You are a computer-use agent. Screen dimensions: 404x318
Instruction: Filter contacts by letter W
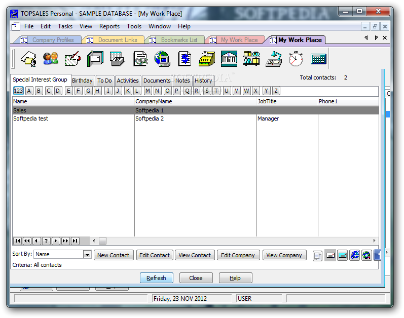pyautogui.click(x=246, y=91)
